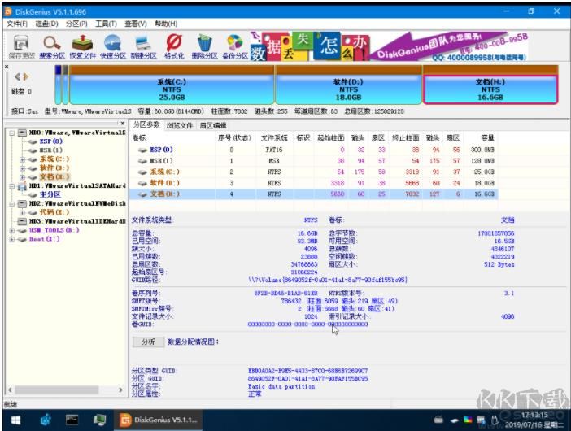Click the left arrow of tree horizontal scrollbar

click(10, 390)
